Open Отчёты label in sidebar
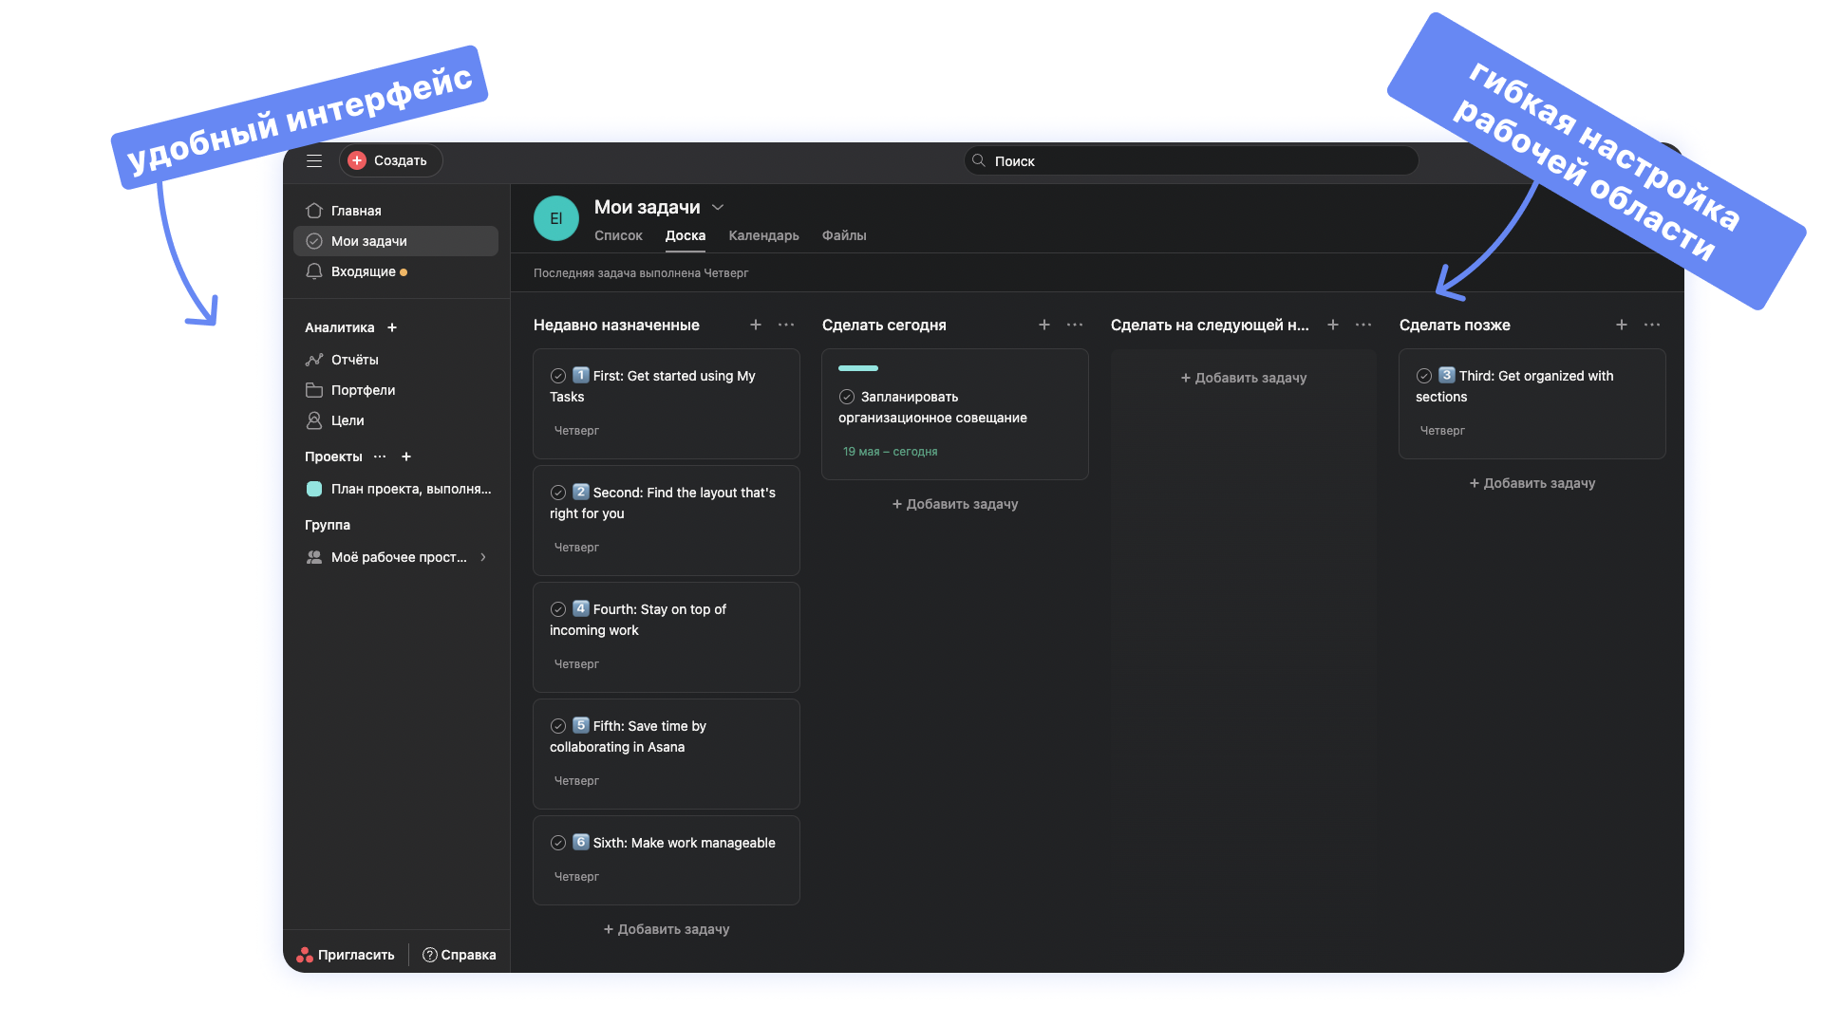The width and height of the screenshot is (1823, 1025). (355, 360)
